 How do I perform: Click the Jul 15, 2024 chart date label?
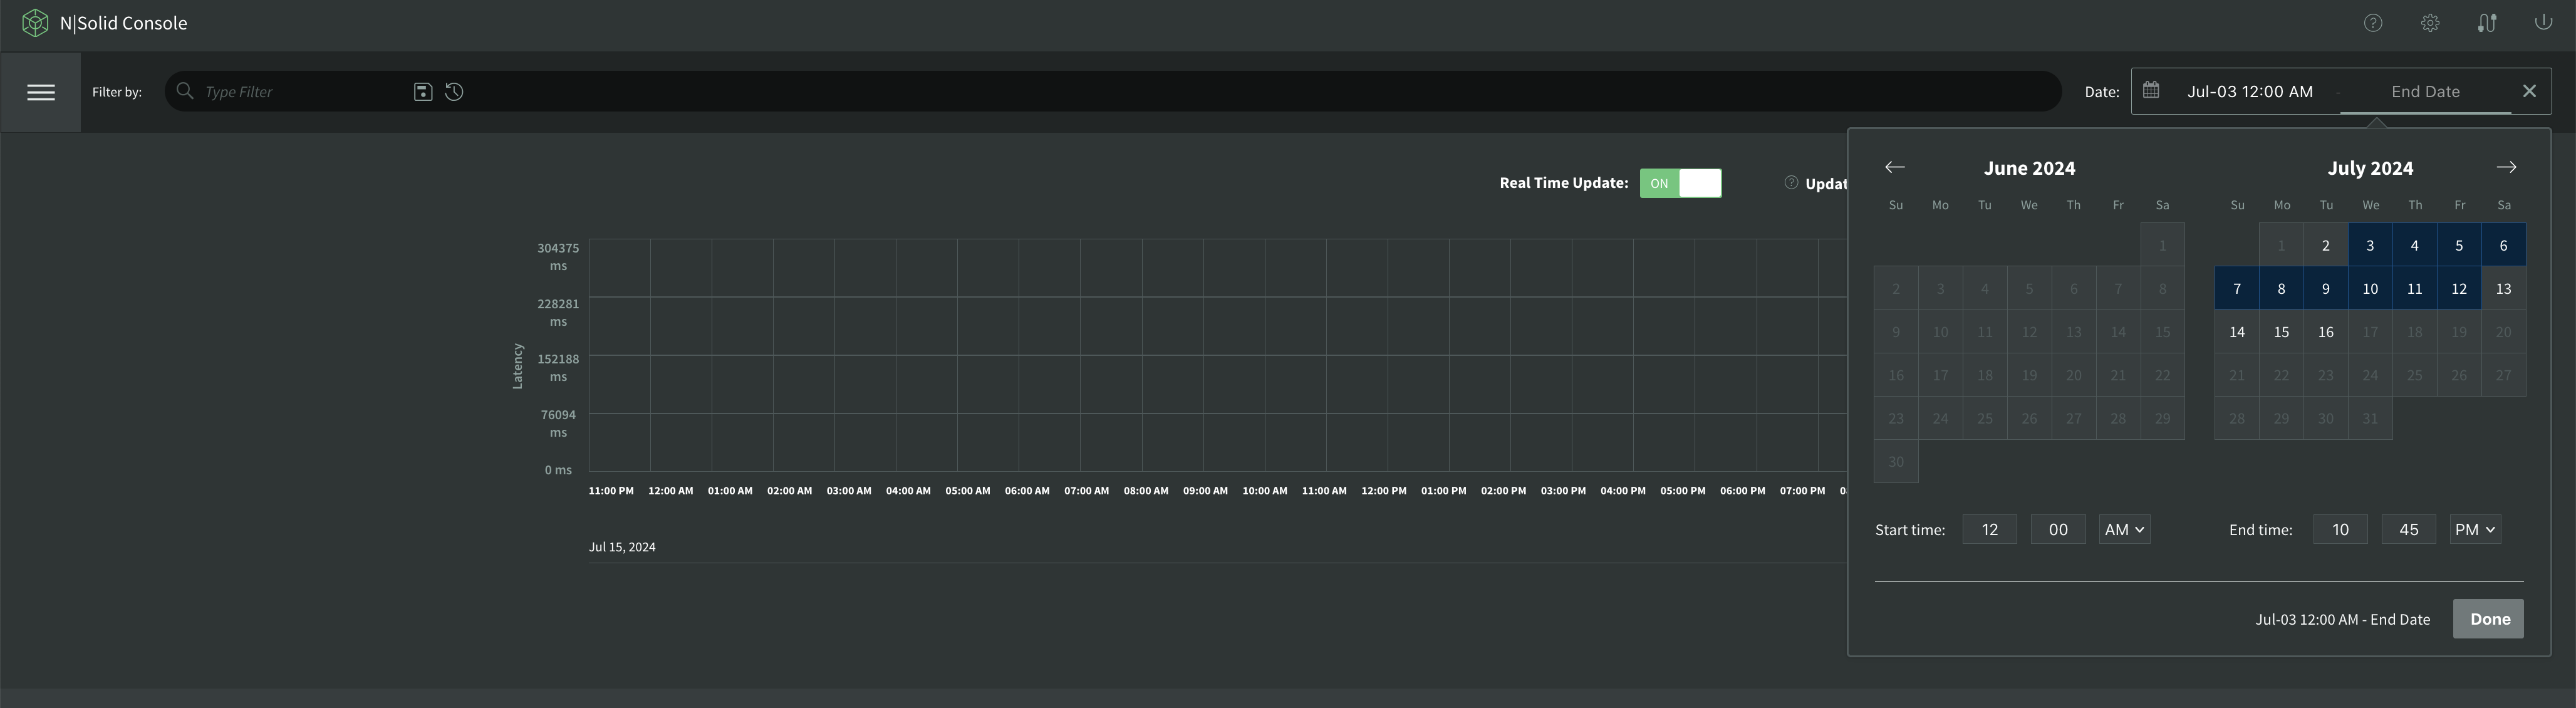pyautogui.click(x=622, y=547)
